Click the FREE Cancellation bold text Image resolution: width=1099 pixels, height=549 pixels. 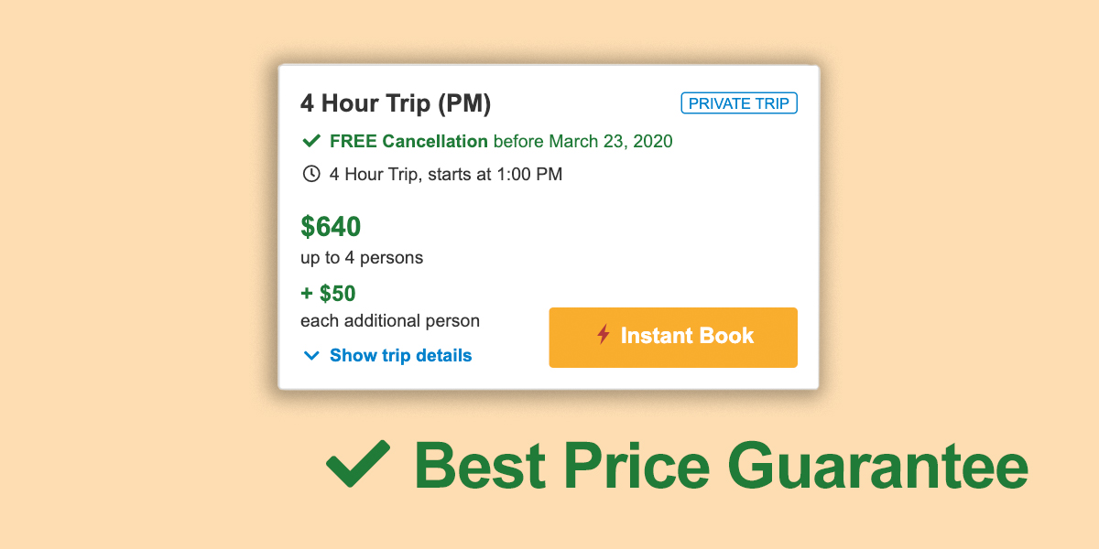click(408, 141)
